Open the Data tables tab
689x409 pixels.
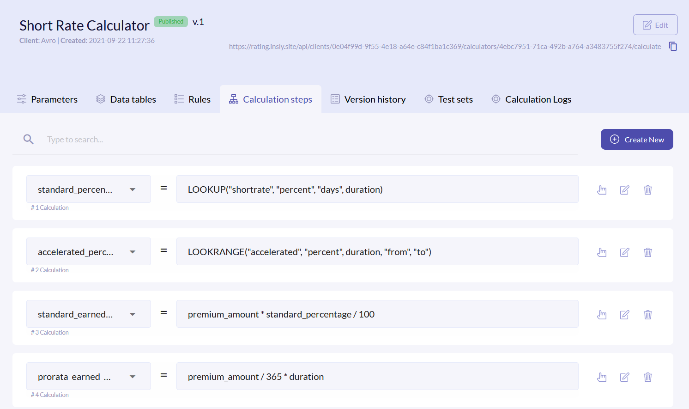(126, 99)
